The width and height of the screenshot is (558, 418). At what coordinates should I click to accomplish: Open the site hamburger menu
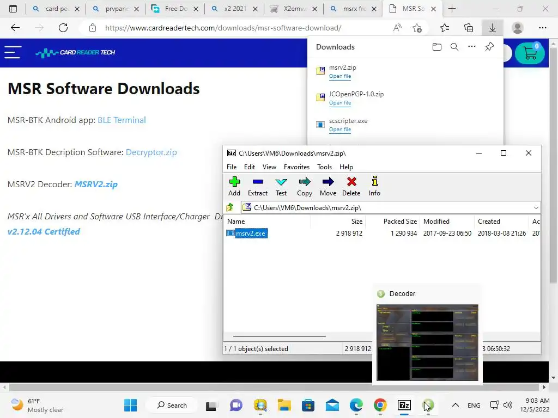pos(13,52)
